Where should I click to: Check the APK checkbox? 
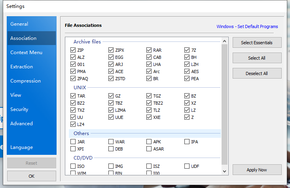(x=149, y=142)
